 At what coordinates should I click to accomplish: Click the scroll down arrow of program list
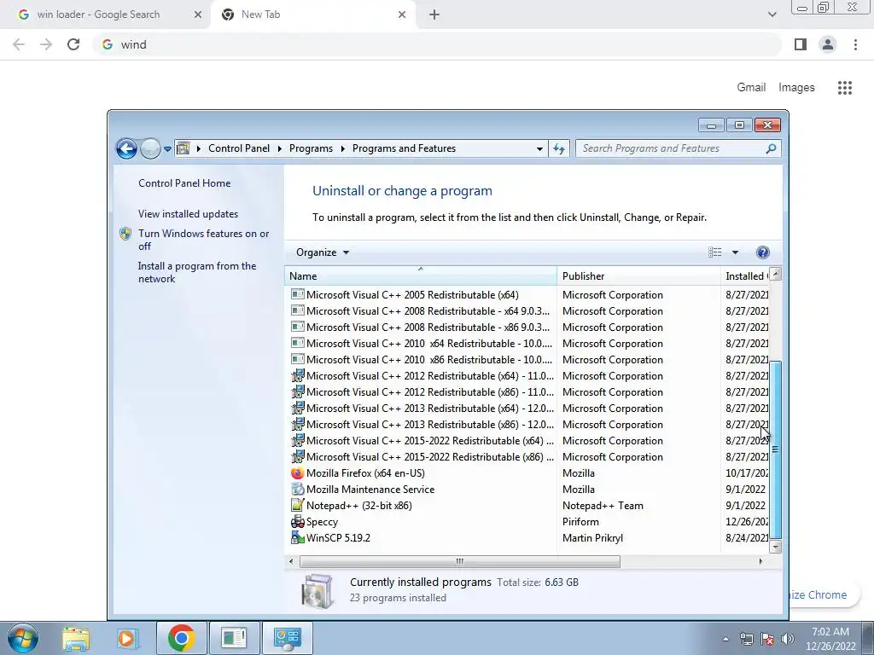tap(775, 547)
